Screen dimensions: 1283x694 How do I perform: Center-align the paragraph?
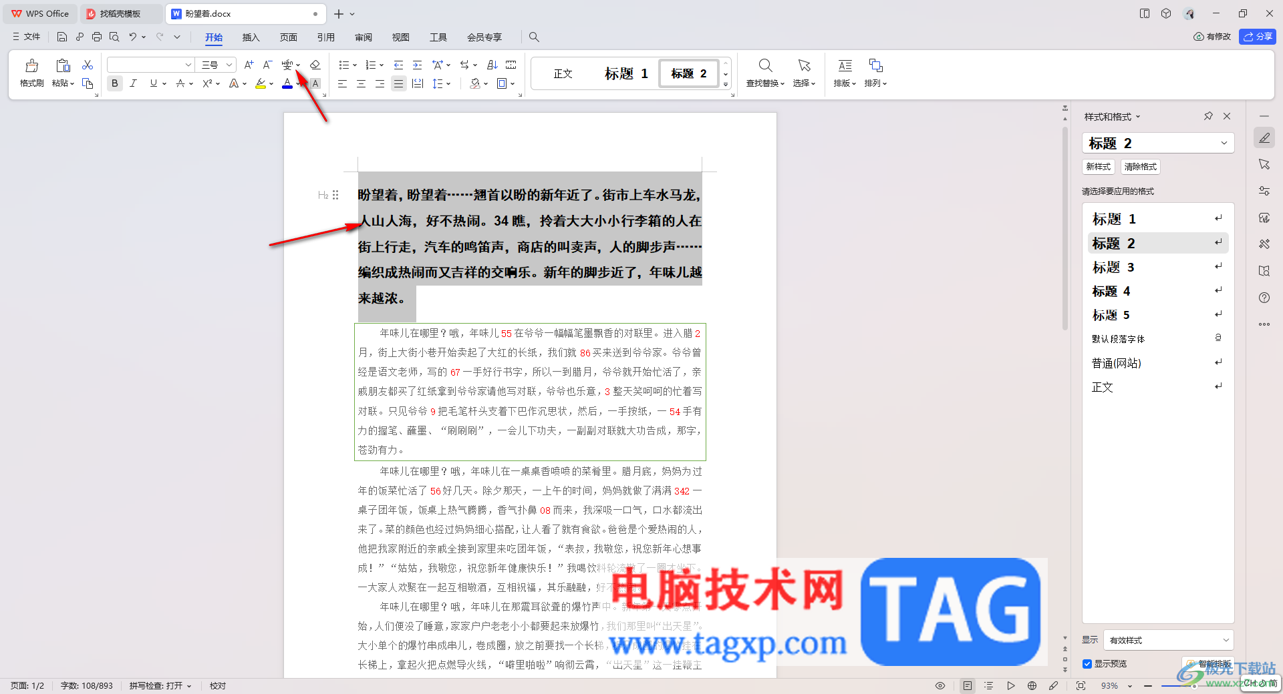[361, 83]
